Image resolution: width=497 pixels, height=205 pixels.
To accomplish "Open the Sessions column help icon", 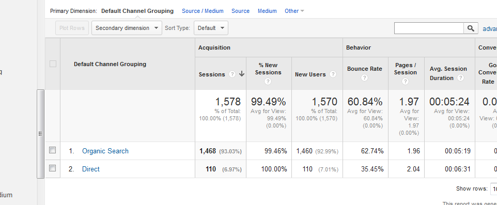I will click(x=232, y=74).
